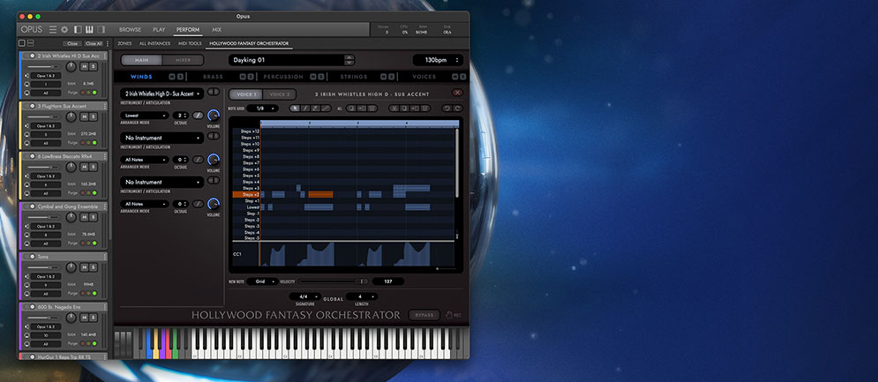Open the 2 Irish Whistles High D instrument dropdown

pyautogui.click(x=161, y=94)
